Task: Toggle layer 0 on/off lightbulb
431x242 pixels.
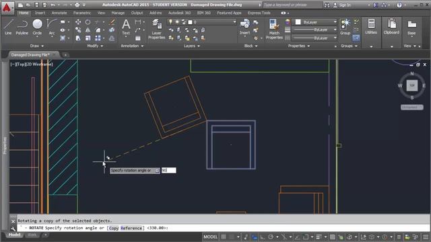Action: pos(170,22)
